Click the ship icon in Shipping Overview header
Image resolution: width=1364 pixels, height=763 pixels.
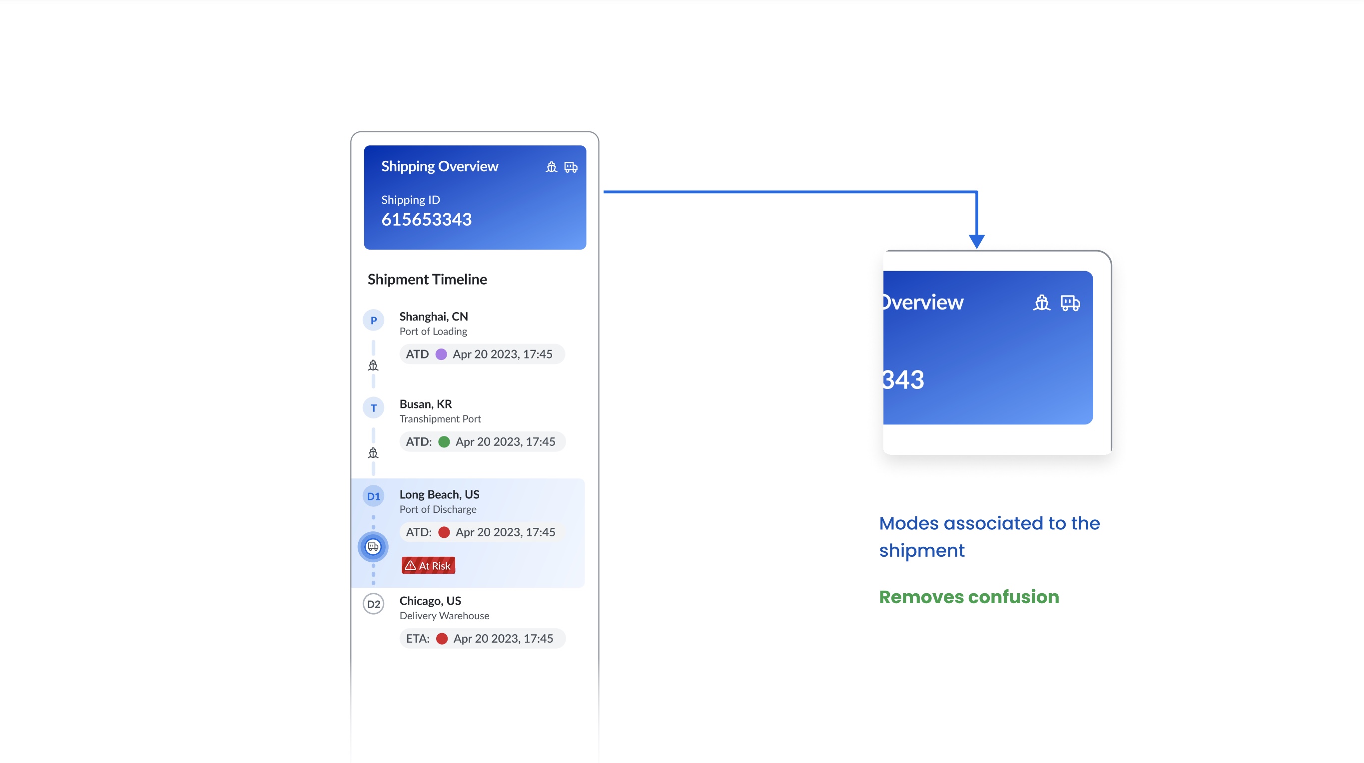551,167
